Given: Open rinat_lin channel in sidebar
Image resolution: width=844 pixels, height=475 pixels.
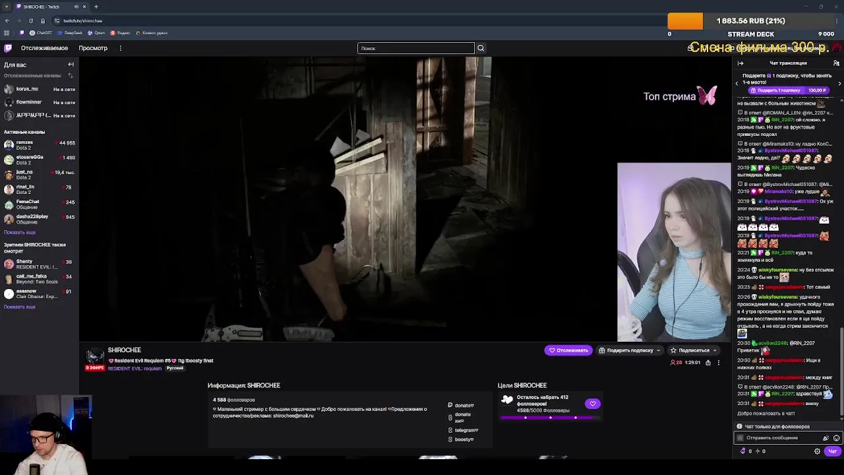Looking at the screenshot, I should (40, 189).
